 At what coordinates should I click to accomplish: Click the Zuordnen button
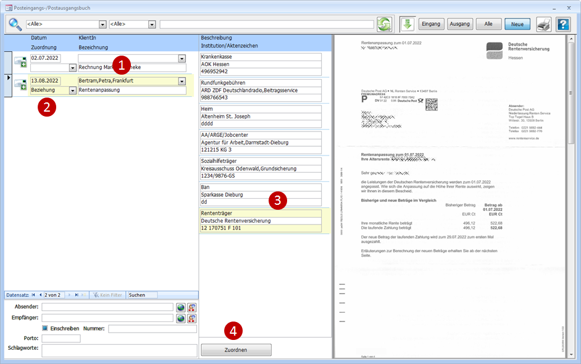coord(236,350)
